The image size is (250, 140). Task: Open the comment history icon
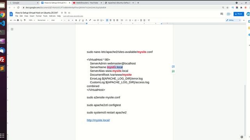coord(221,14)
